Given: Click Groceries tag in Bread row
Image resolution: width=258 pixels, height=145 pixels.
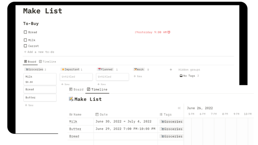Looking at the screenshot, I should point(171,137).
